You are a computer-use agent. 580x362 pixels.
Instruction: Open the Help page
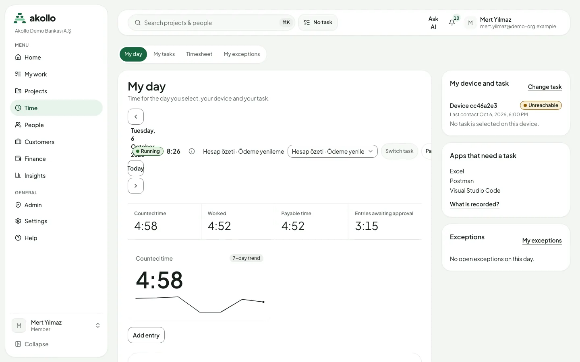coord(56,238)
